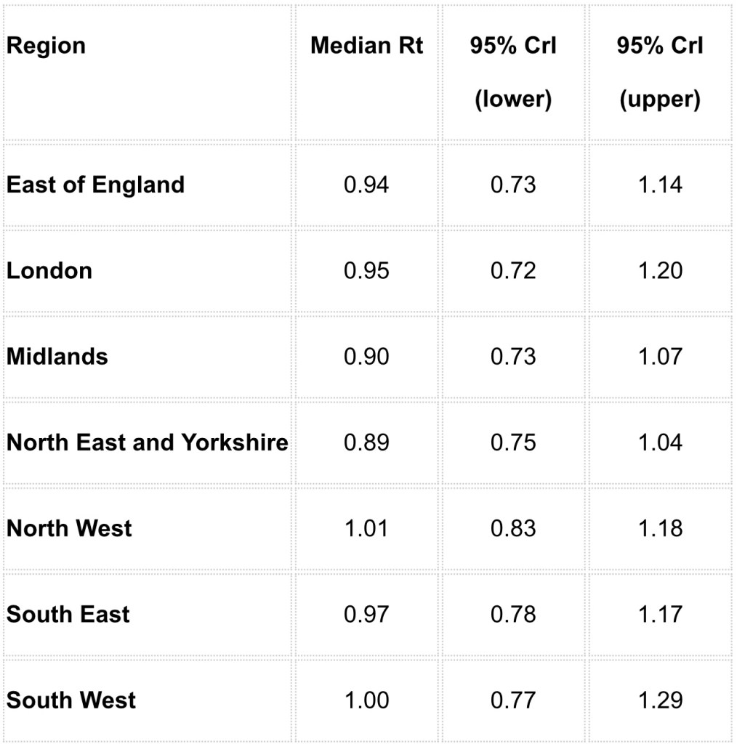Select South East upper CrI value 1.17
Screen dimensions: 737x744
pos(660,614)
